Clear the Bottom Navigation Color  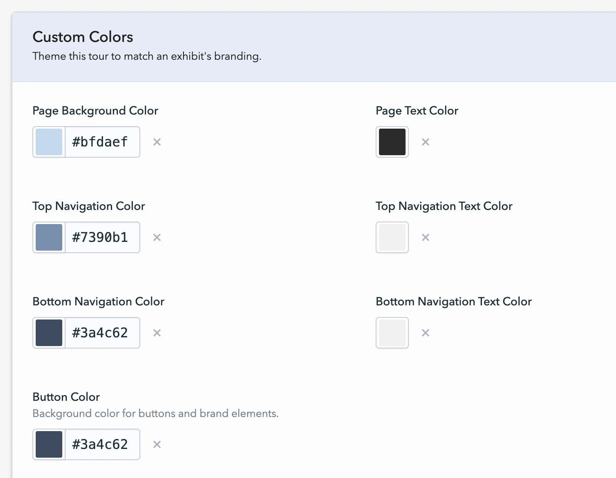tap(157, 333)
